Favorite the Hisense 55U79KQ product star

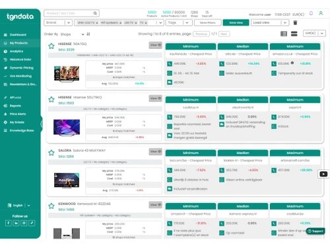tap(51, 99)
